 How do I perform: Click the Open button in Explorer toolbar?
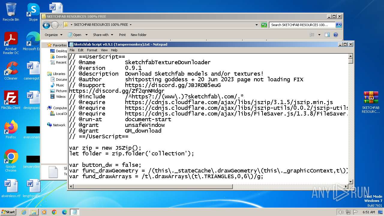click(75, 35)
